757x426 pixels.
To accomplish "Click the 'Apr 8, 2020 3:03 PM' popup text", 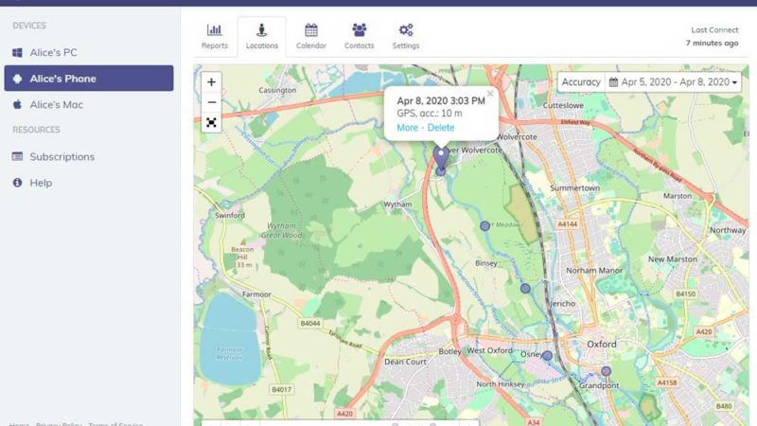I will [x=441, y=101].
